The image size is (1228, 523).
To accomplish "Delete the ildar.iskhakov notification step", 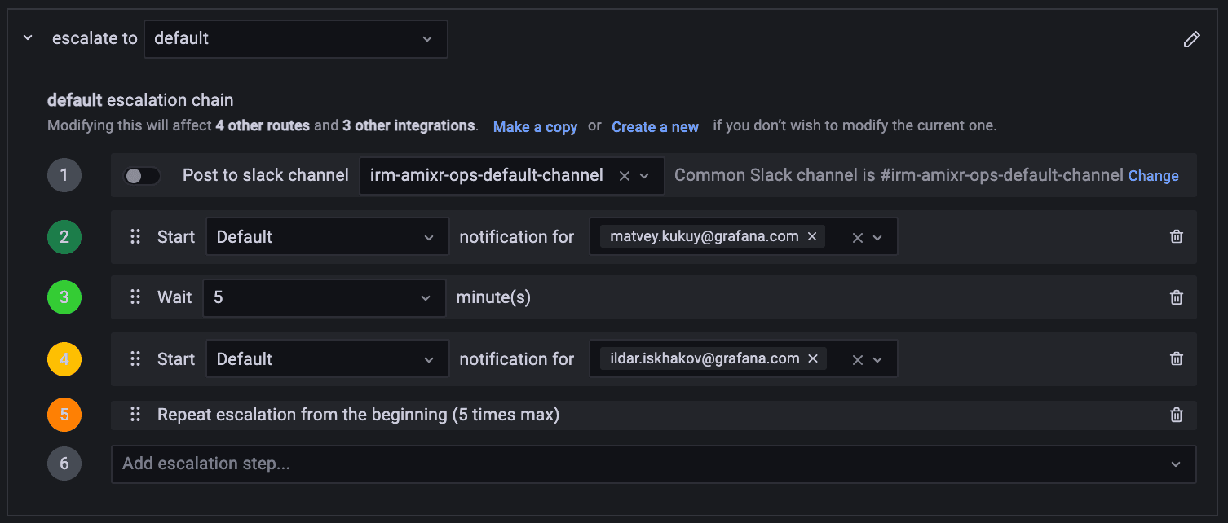I will pos(1177,358).
